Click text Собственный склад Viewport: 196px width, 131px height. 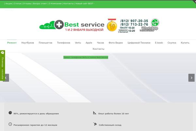pos(110,125)
